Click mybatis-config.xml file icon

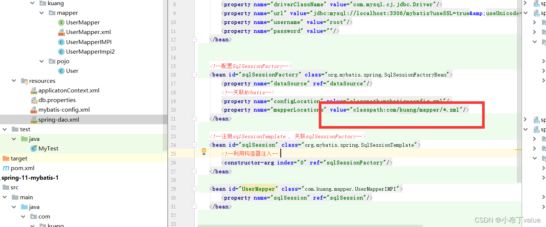34,110
